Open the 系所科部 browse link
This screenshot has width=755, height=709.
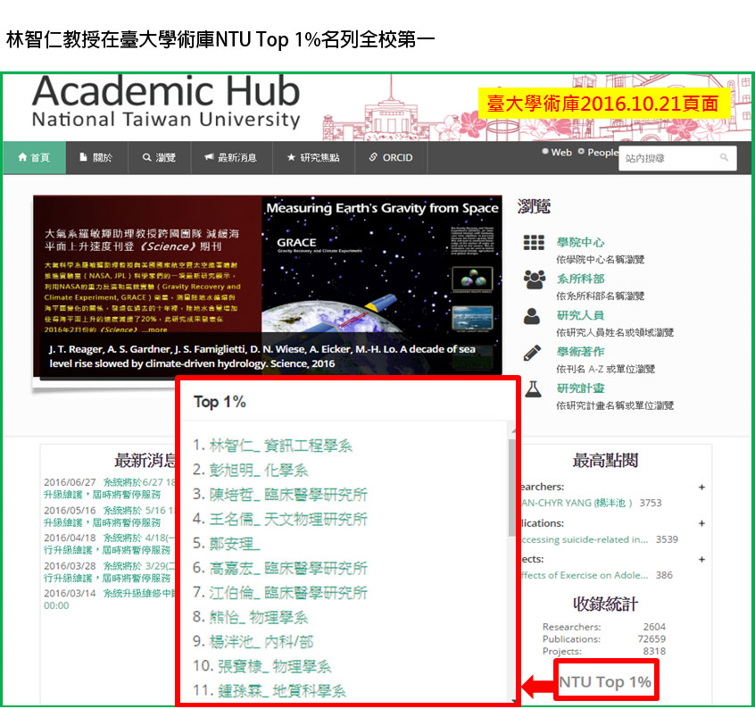[x=580, y=279]
